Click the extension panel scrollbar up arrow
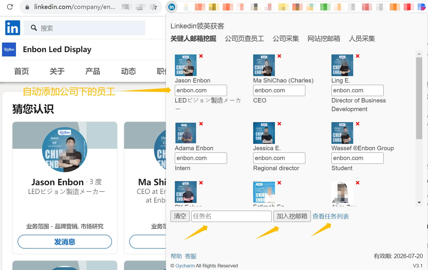This screenshot has width=428, height=270. pyautogui.click(x=419, y=54)
